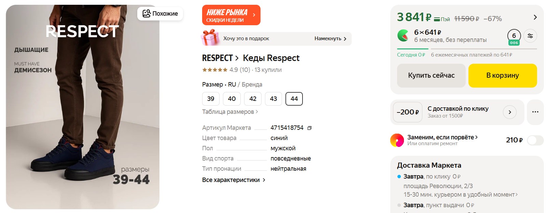Enable the 210 ₽ replacement protection toggle

(x=535, y=140)
